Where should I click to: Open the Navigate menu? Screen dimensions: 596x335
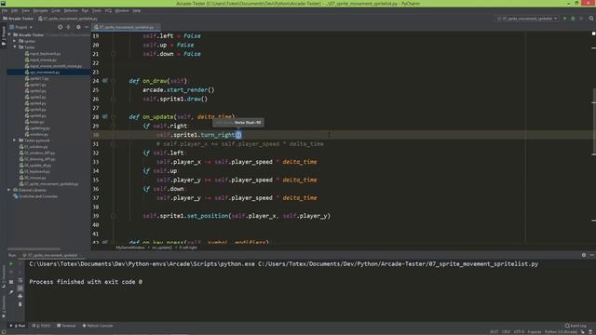(40, 10)
